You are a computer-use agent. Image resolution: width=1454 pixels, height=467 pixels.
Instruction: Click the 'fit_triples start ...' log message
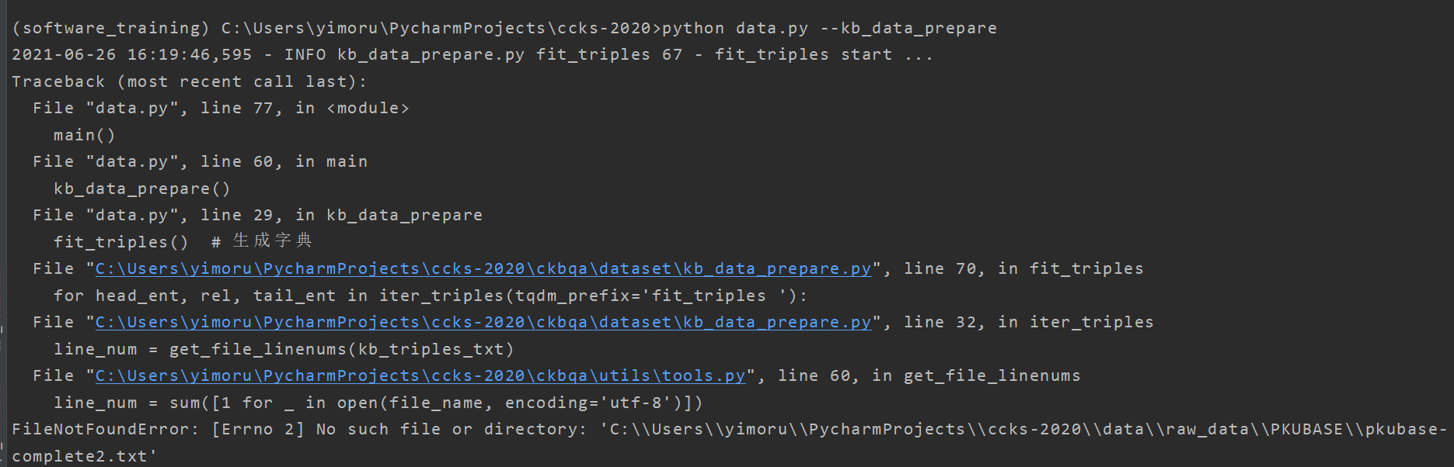(x=823, y=54)
